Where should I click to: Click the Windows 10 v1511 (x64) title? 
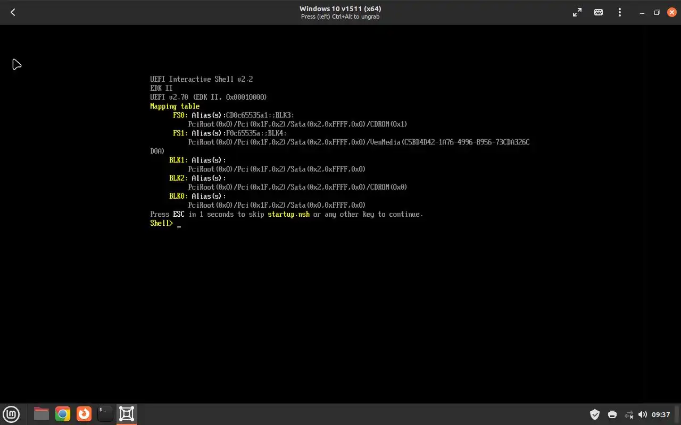coord(340,8)
